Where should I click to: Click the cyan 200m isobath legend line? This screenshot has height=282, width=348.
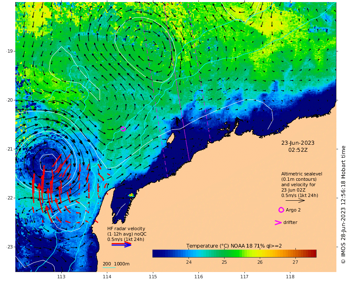click(x=109, y=267)
